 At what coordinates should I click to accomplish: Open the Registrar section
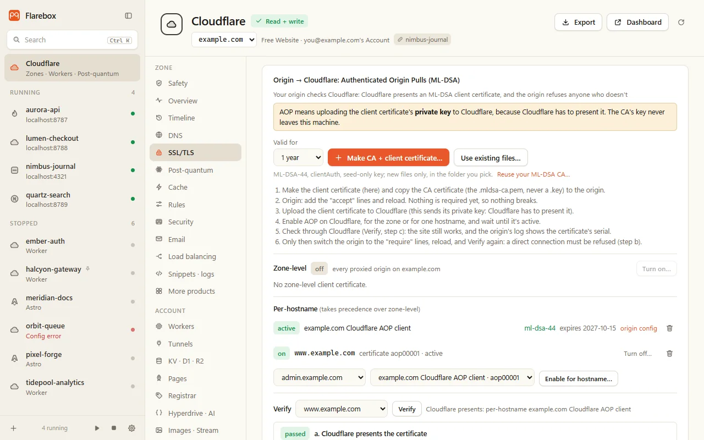195,396
